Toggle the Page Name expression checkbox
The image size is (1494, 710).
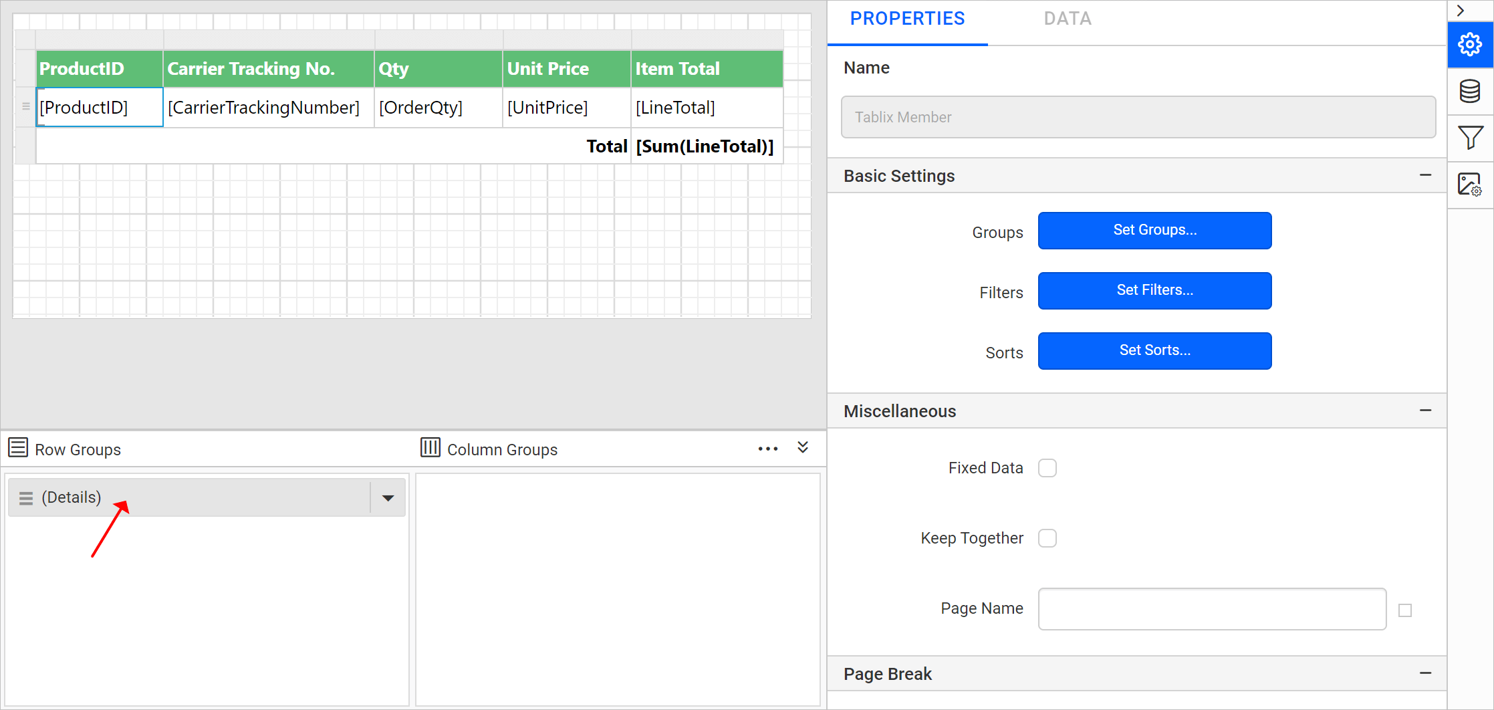point(1405,610)
